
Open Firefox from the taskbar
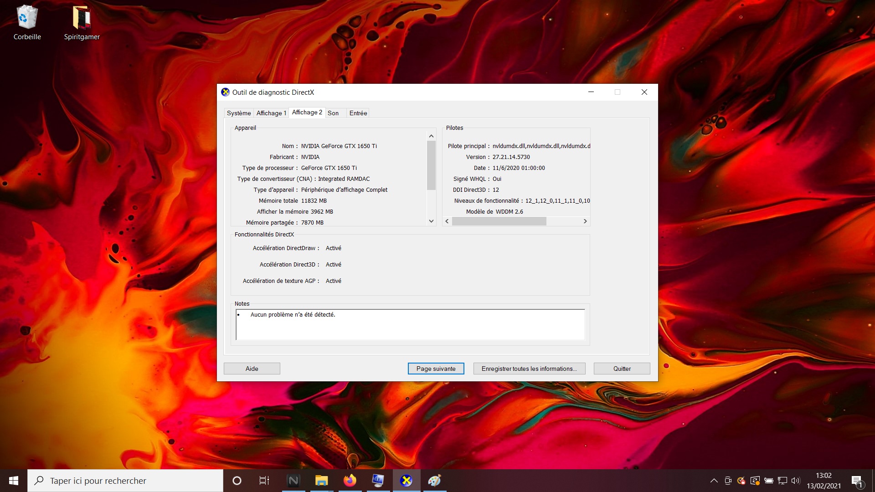[x=350, y=481]
